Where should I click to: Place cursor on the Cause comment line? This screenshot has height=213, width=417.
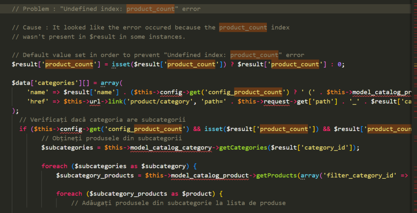151,27
